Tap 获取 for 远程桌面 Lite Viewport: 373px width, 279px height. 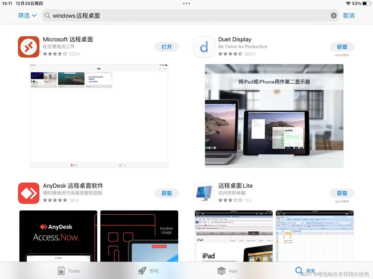point(342,193)
